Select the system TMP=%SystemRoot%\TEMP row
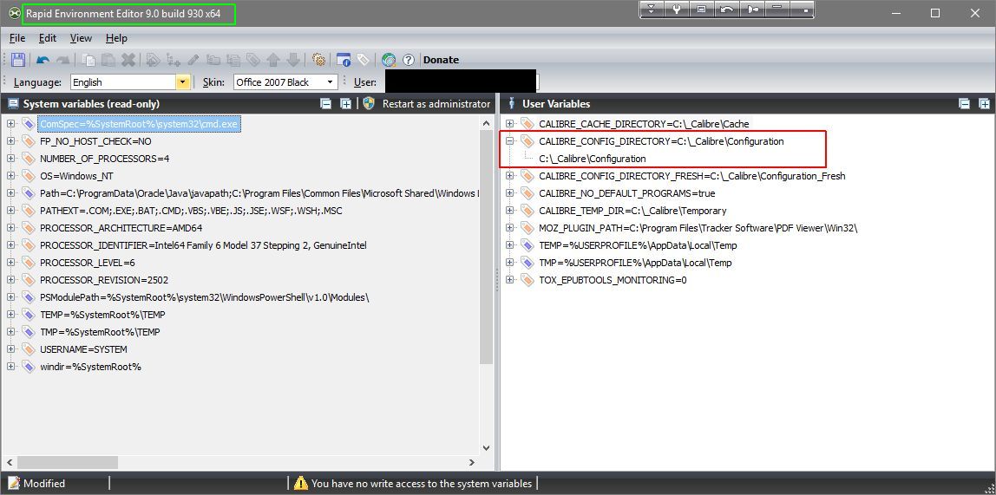 (100, 332)
